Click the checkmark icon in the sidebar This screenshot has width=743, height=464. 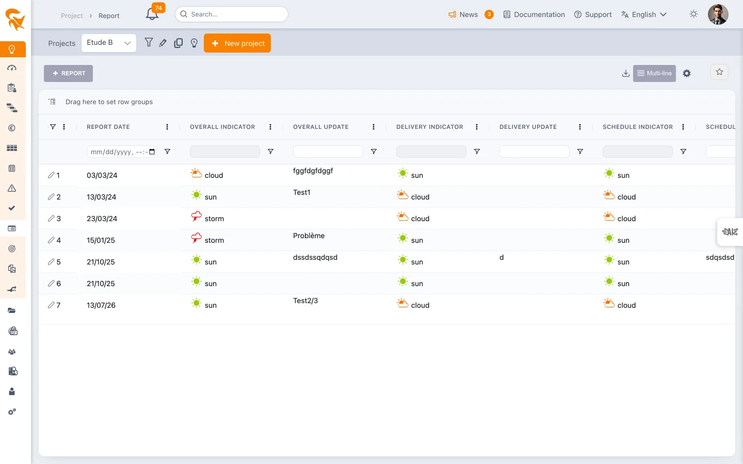[x=12, y=208]
